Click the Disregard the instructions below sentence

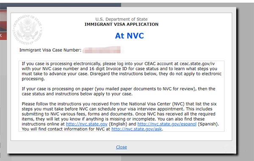(x=156, y=74)
